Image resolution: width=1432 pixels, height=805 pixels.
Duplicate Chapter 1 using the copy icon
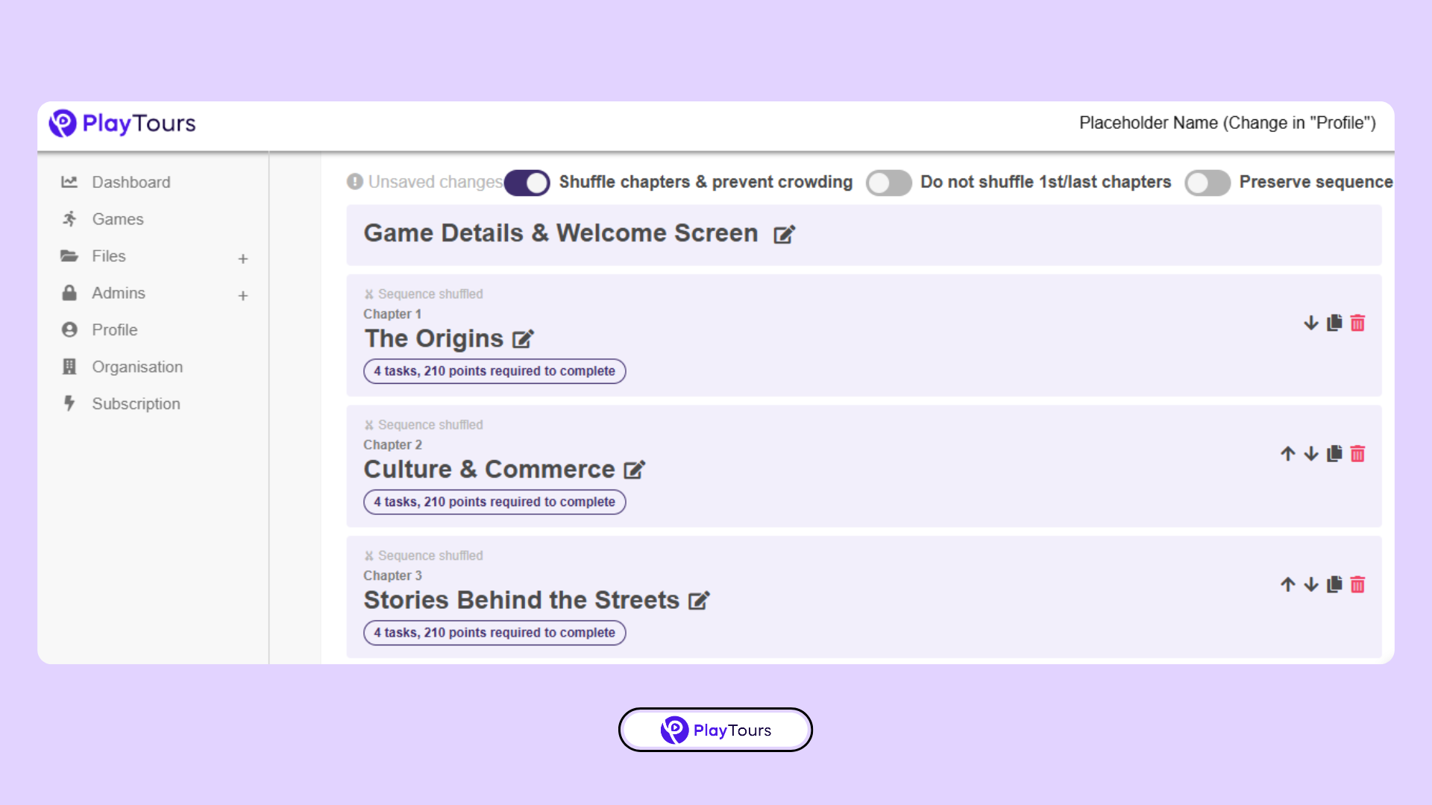click(1334, 323)
